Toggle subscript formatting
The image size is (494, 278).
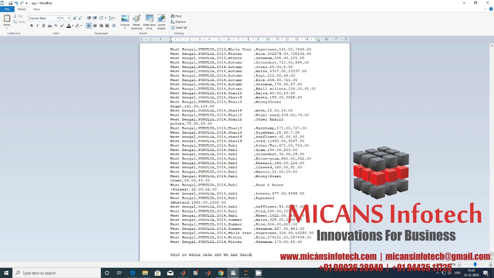coord(56,26)
